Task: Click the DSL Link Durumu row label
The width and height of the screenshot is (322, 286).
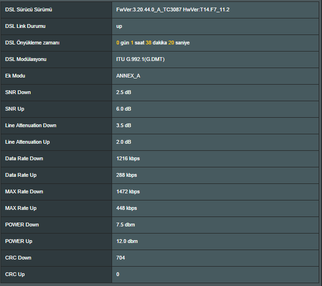Action: (x=26, y=26)
